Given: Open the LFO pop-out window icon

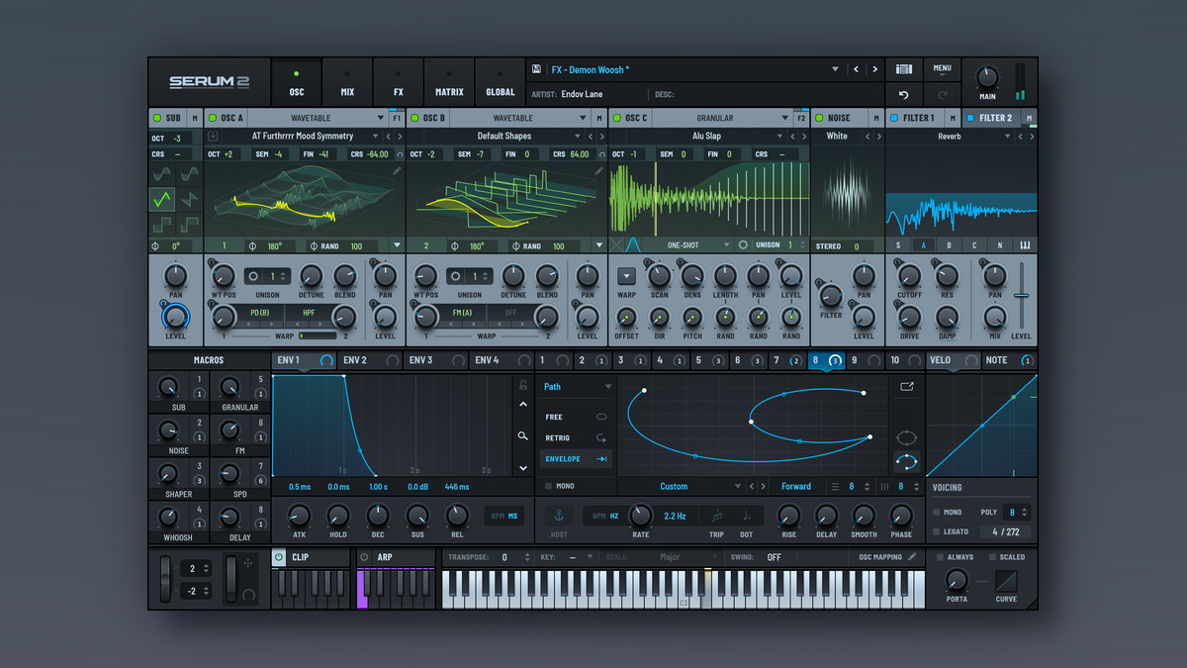Looking at the screenshot, I should point(906,387).
